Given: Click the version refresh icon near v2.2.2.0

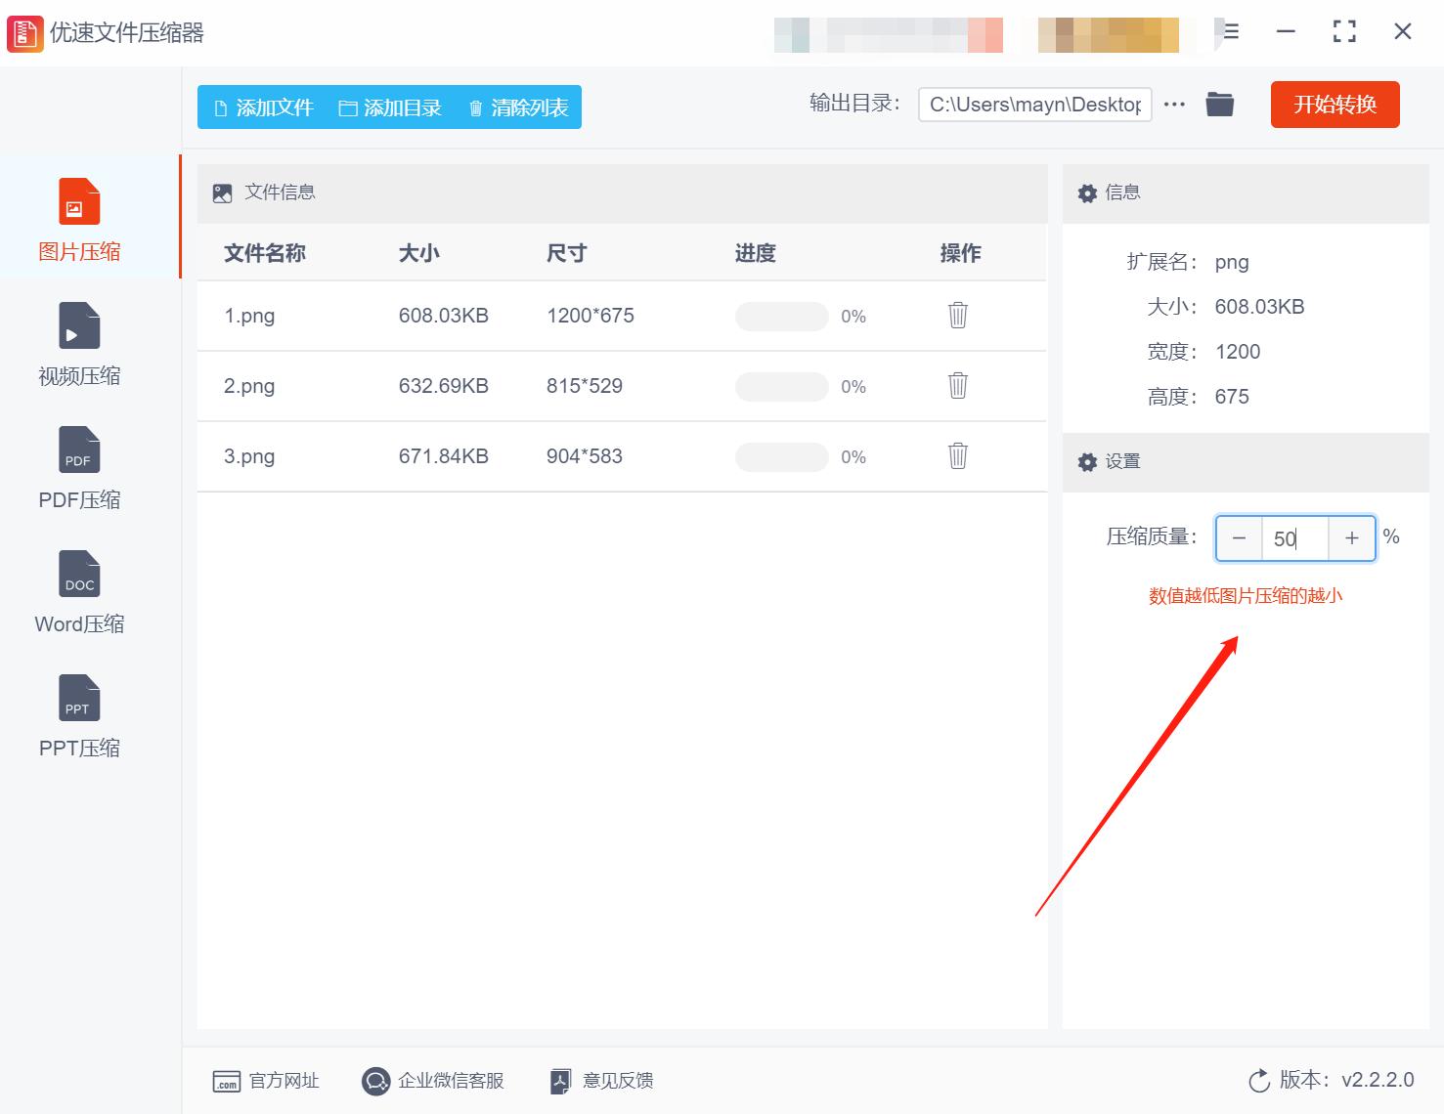Looking at the screenshot, I should 1258,1081.
